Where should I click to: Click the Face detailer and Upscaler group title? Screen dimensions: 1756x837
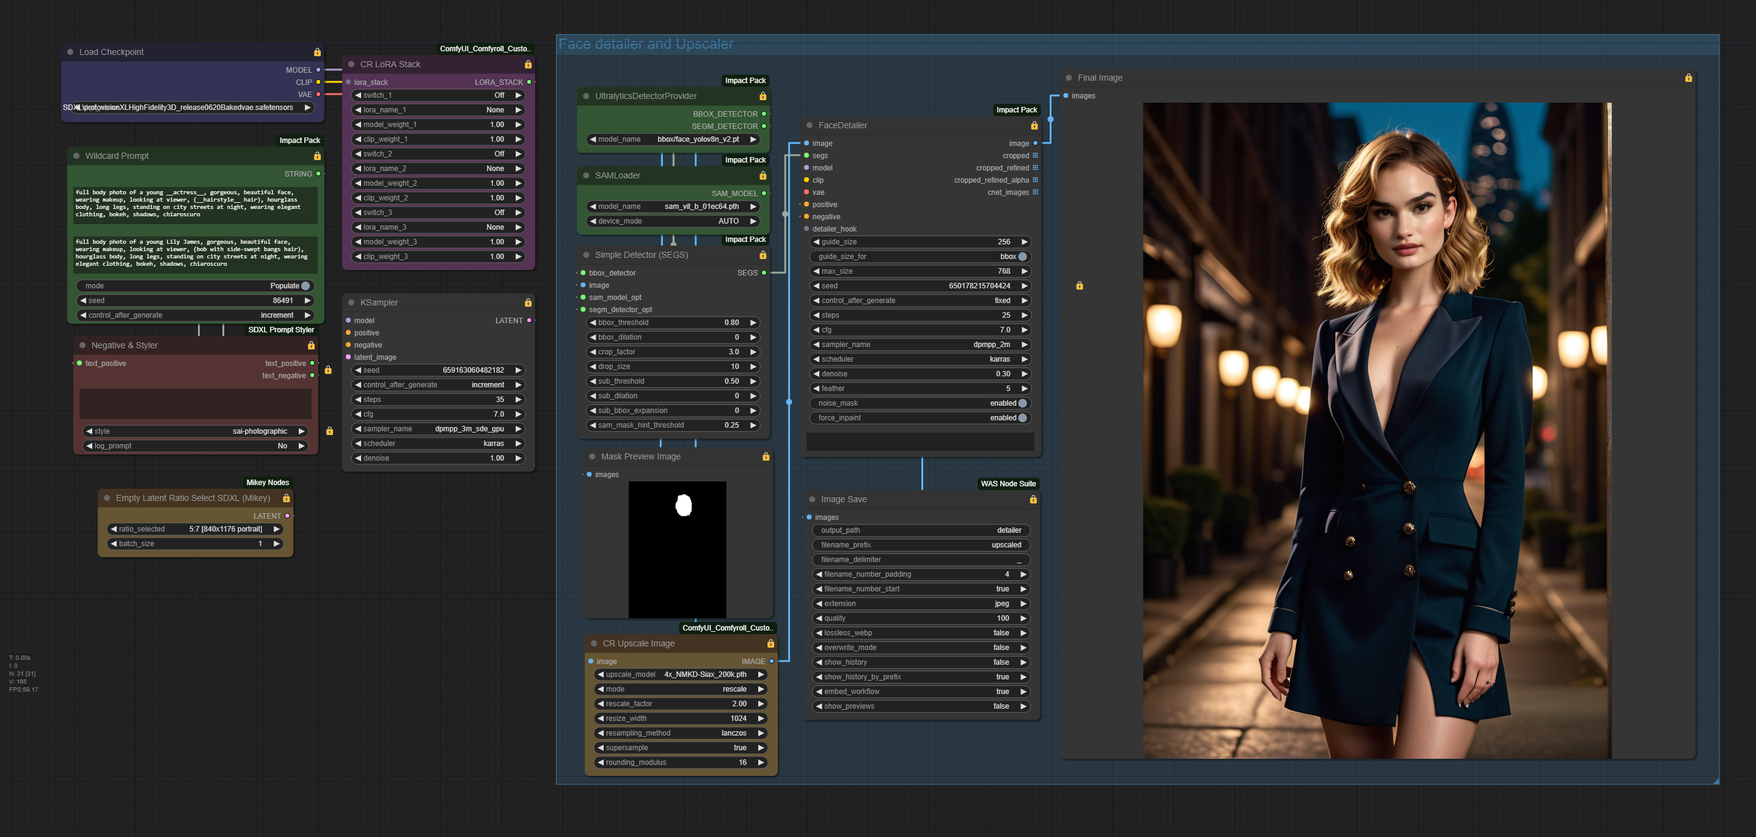point(646,45)
